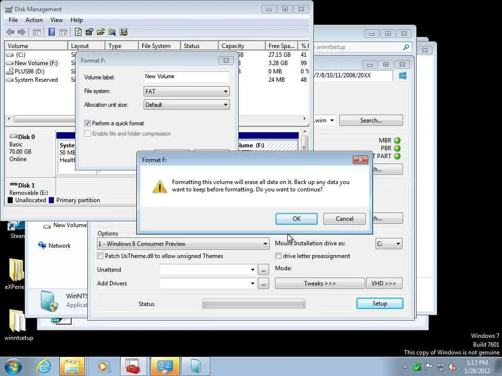Image resolution: width=502 pixels, height=376 pixels.
Task: Open the File menu in Disk Management
Action: (13, 20)
